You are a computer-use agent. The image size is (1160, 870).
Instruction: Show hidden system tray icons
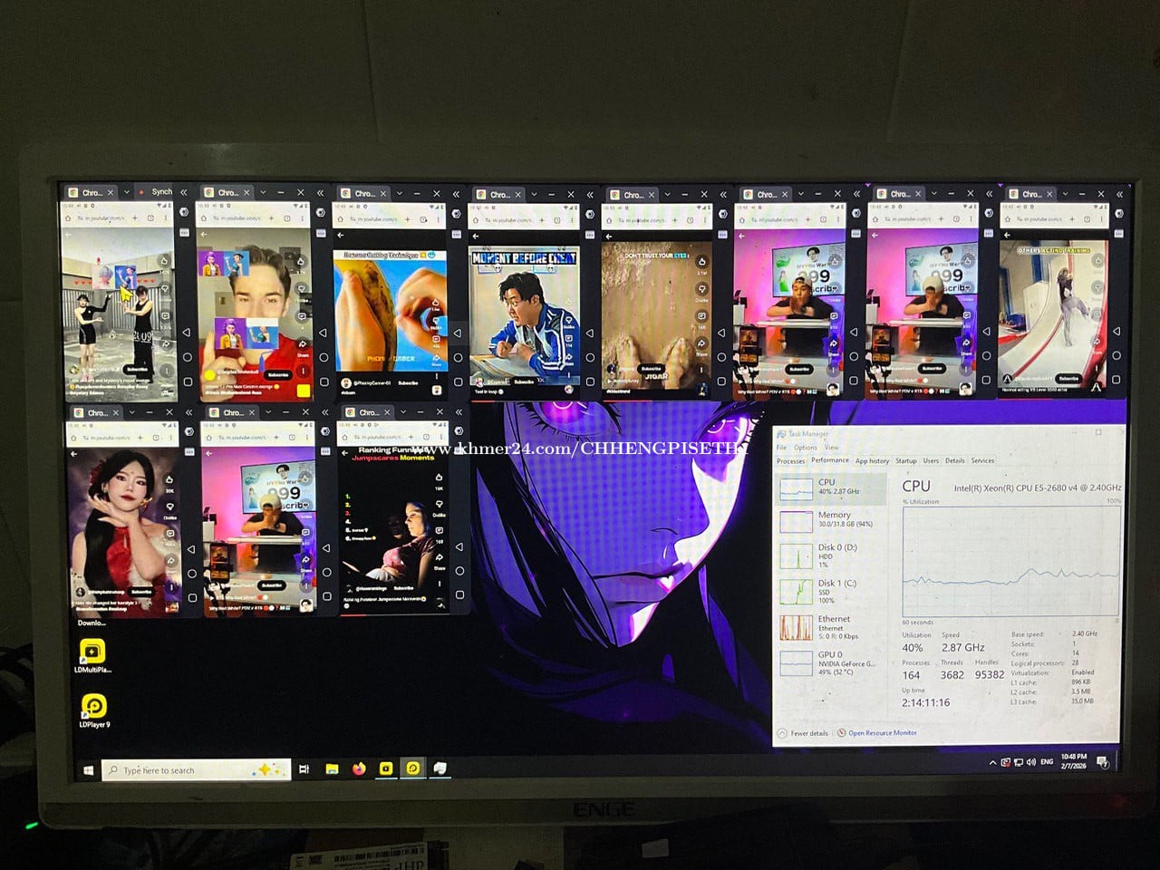[992, 762]
